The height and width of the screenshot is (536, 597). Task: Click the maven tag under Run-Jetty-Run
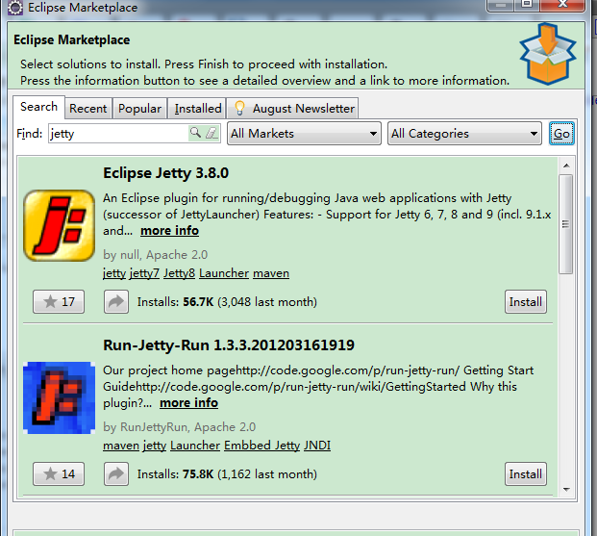pos(121,446)
